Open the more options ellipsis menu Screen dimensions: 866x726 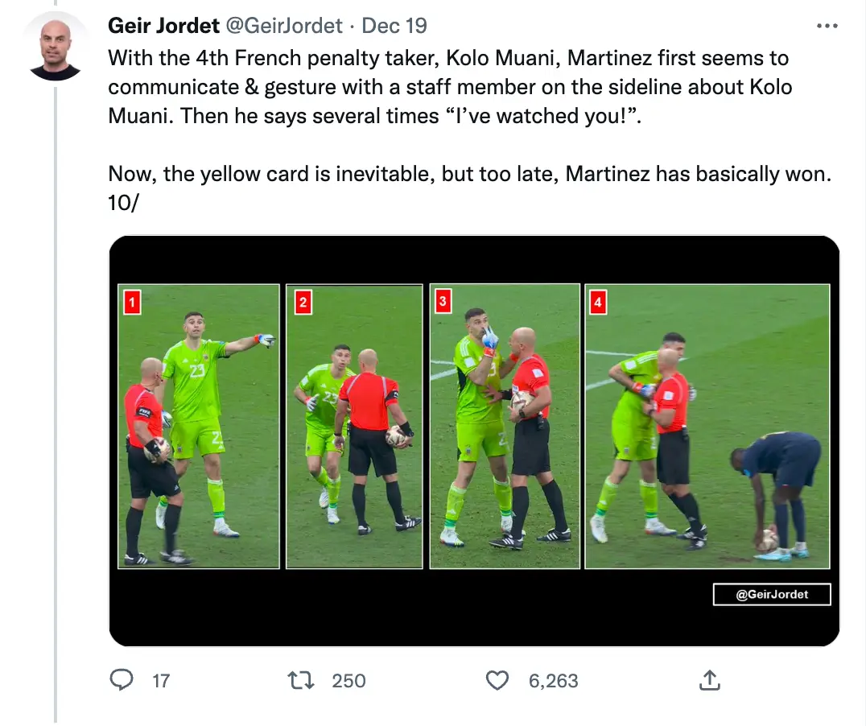pyautogui.click(x=827, y=25)
